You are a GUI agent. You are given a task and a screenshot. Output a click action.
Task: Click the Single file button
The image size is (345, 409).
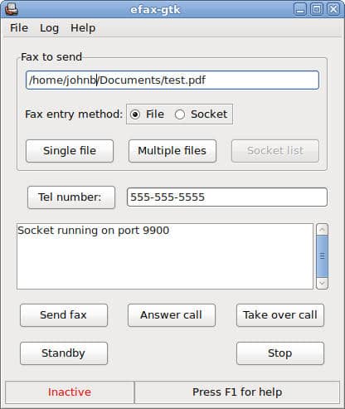pos(70,151)
